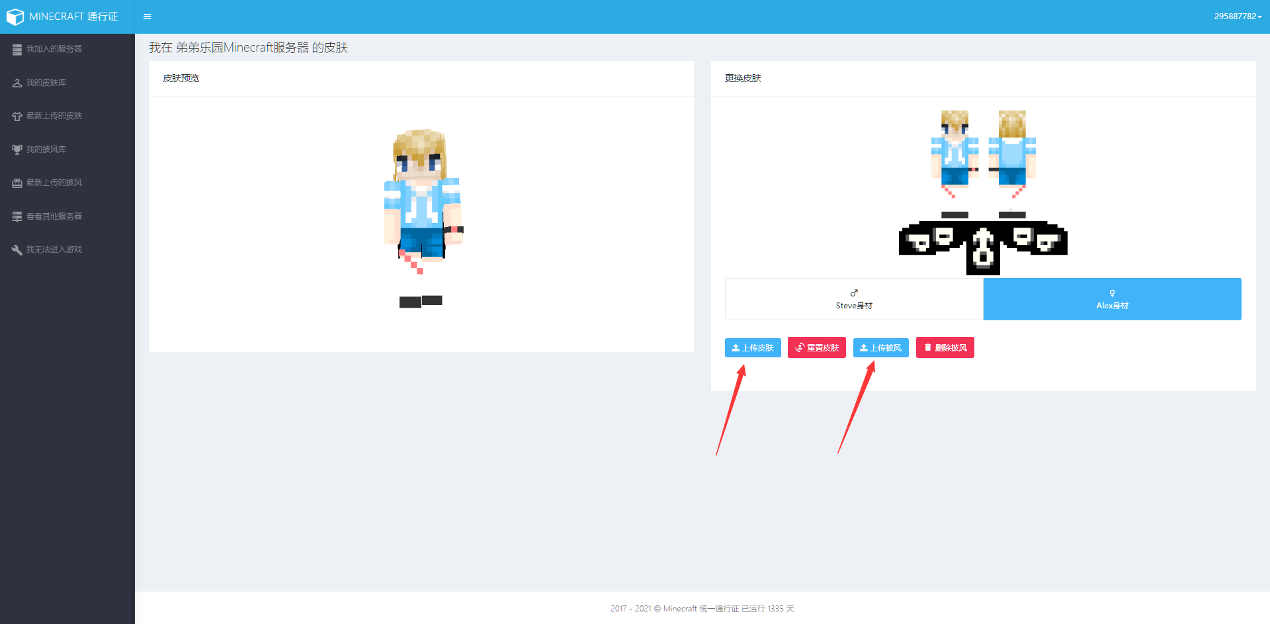Click the black cape texture image

pyautogui.click(x=983, y=247)
